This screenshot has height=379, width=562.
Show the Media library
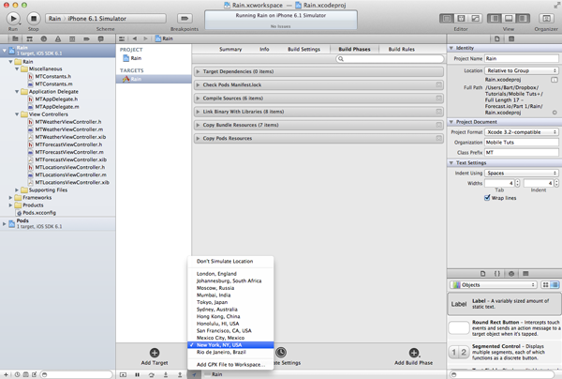[x=525, y=274]
